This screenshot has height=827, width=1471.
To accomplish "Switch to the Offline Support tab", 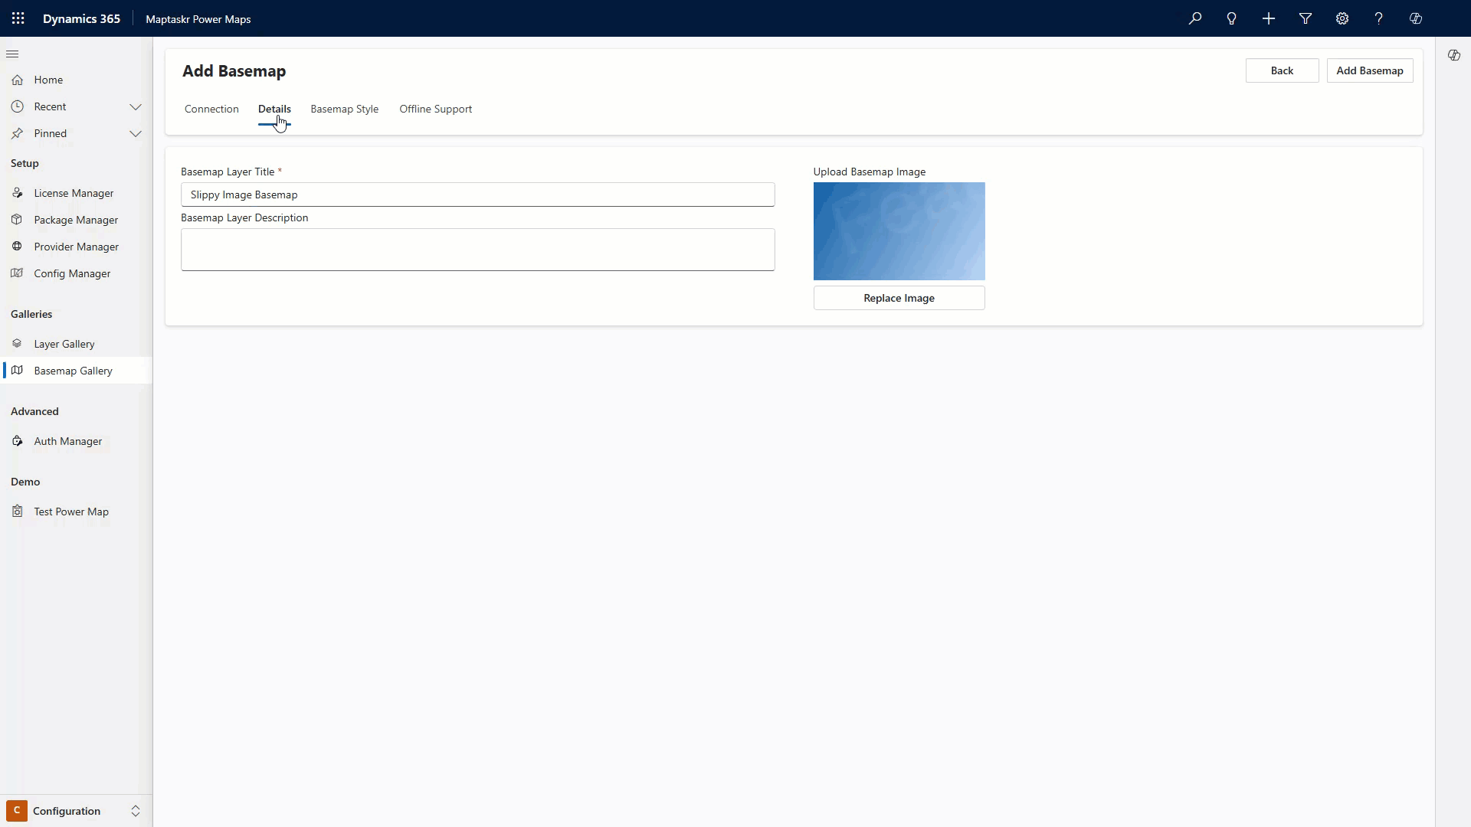I will (435, 109).
